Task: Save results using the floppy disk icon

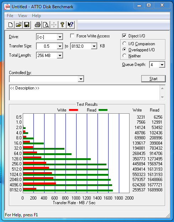Action: [x=27, y=25]
